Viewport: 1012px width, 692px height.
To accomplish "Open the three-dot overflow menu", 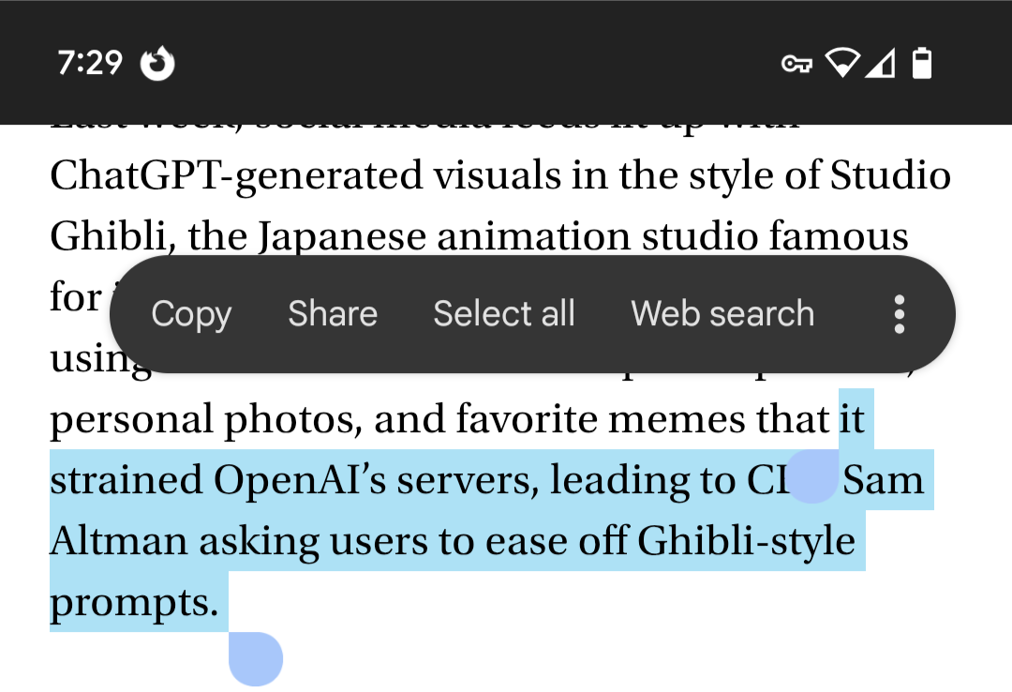I will (899, 314).
